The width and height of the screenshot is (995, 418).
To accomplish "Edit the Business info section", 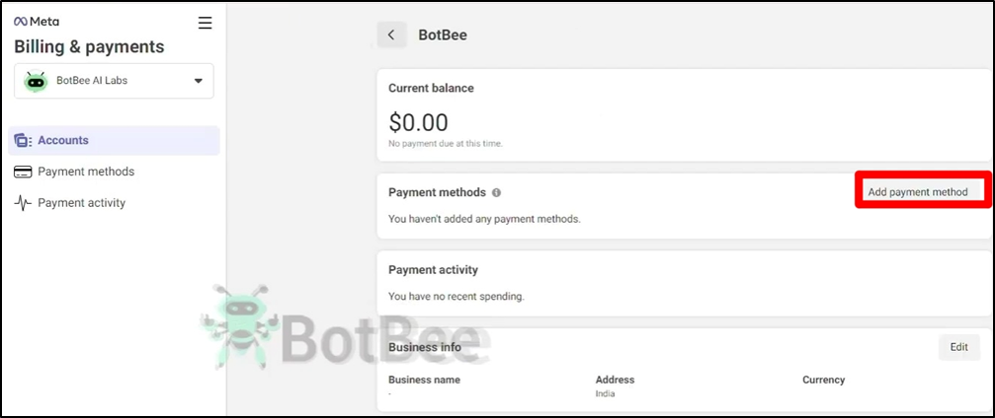I will 958,347.
